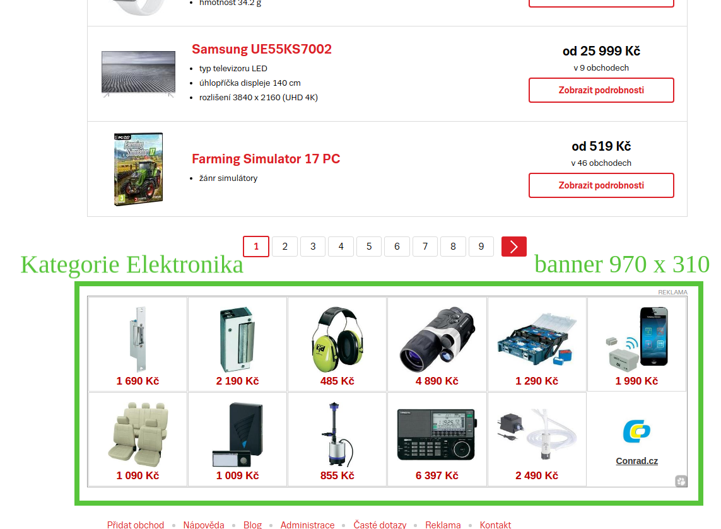Jump to page 9 in pagination
Screen dimensions: 721x529
click(481, 247)
